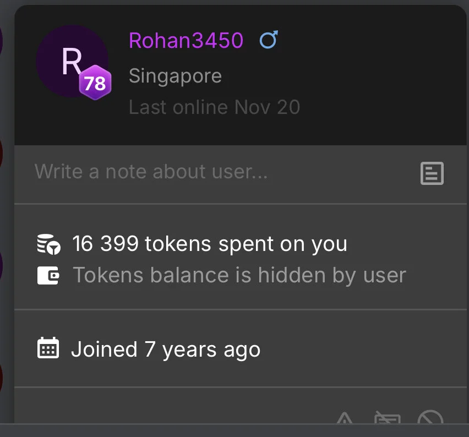Click the coins icon for tokens spent
Image resolution: width=469 pixels, height=437 pixels.
point(48,244)
